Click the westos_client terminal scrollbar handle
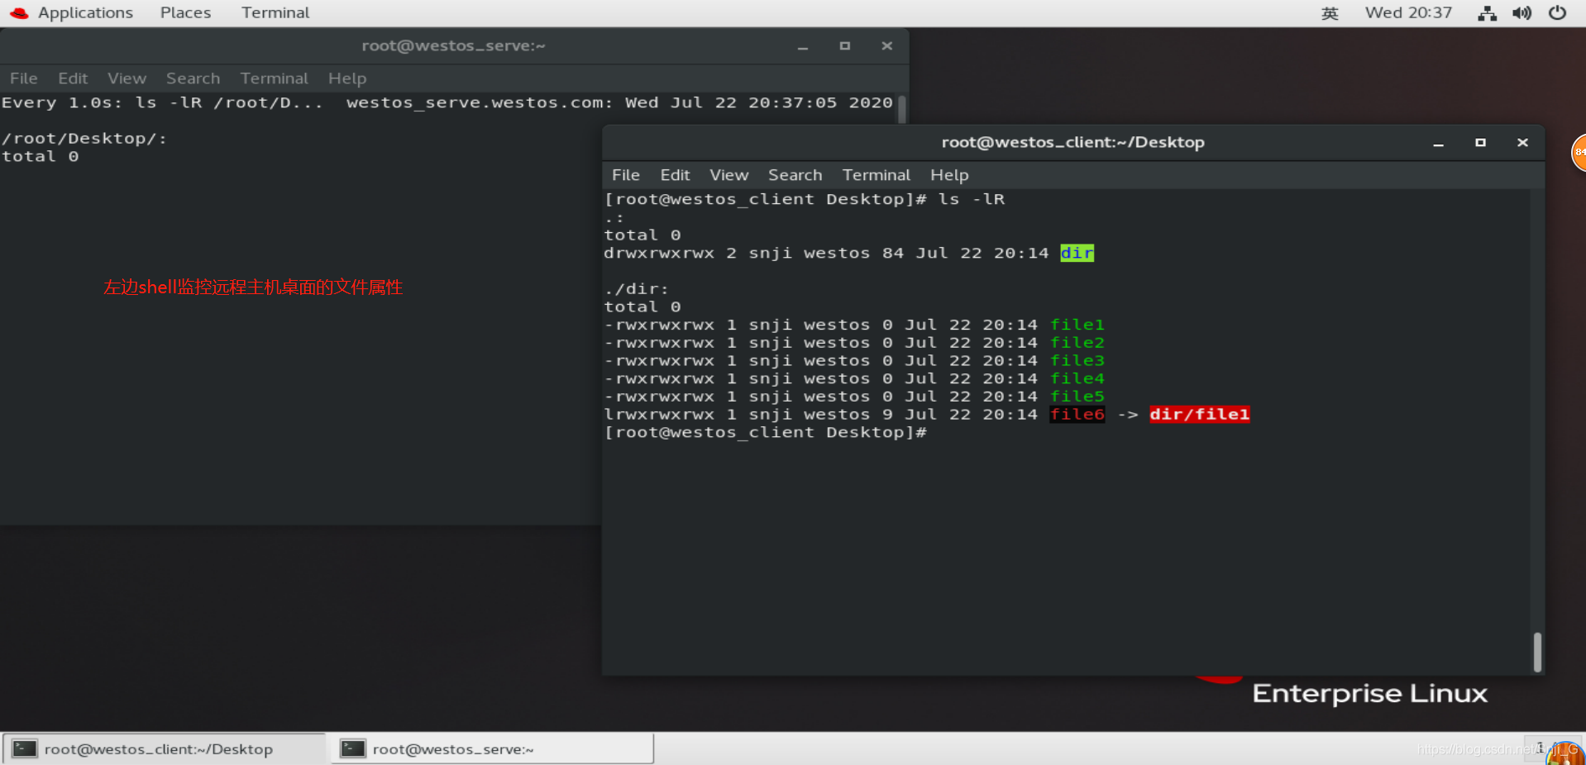Image resolution: width=1586 pixels, height=765 pixels. (1537, 652)
